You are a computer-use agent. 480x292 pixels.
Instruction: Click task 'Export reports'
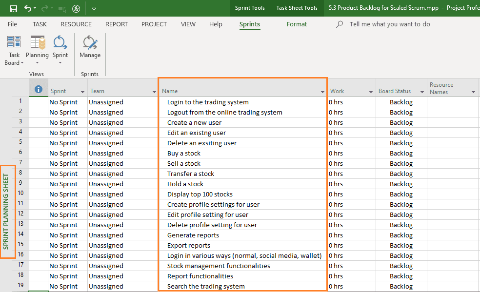189,246
